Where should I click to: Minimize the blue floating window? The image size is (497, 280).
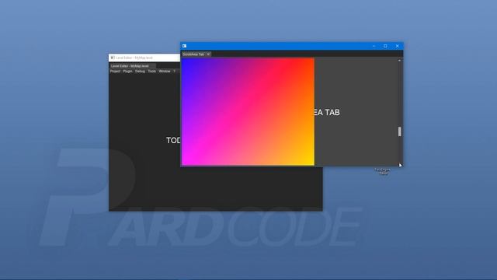click(x=374, y=46)
